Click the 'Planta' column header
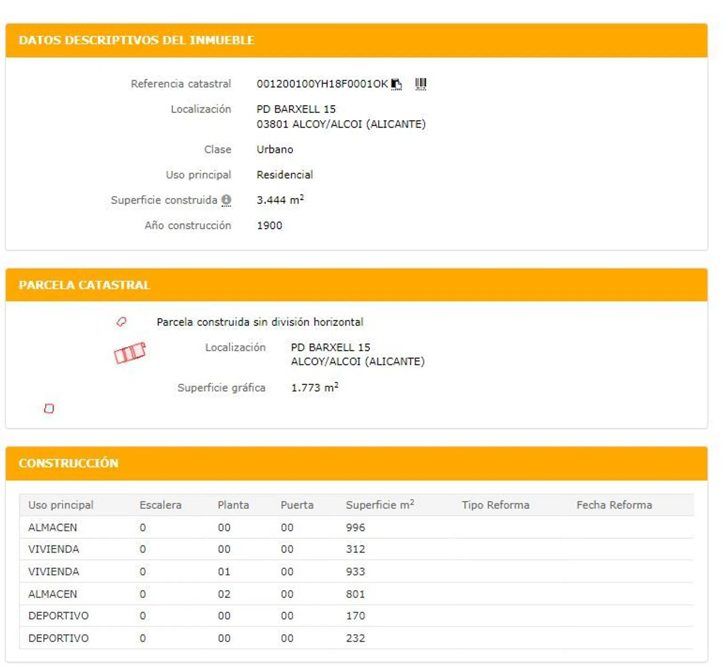726x667 pixels. (x=233, y=505)
